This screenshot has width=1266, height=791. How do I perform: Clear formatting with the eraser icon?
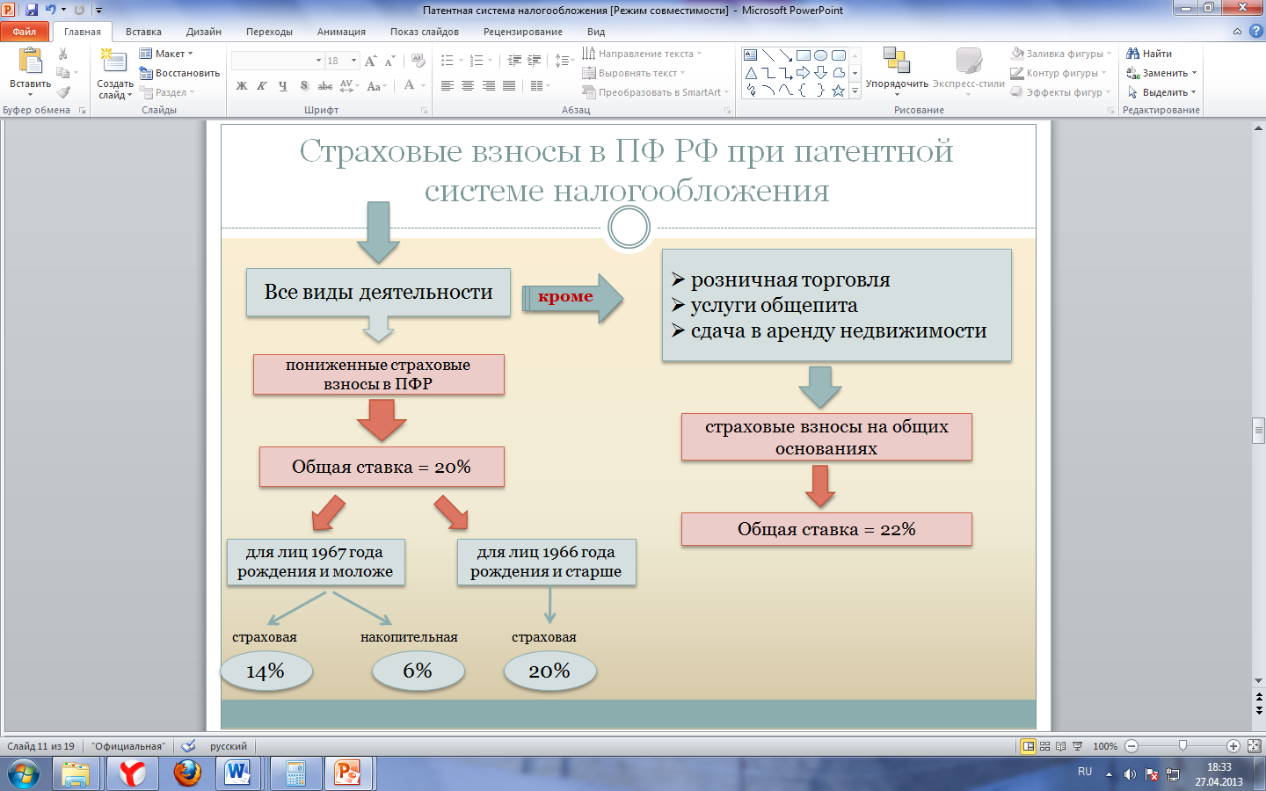418,61
